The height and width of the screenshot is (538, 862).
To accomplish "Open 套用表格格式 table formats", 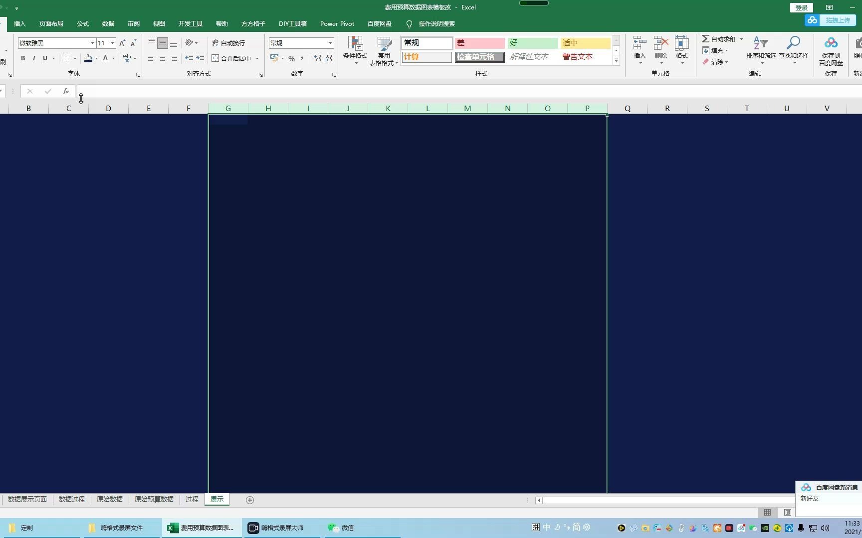I will click(x=384, y=50).
